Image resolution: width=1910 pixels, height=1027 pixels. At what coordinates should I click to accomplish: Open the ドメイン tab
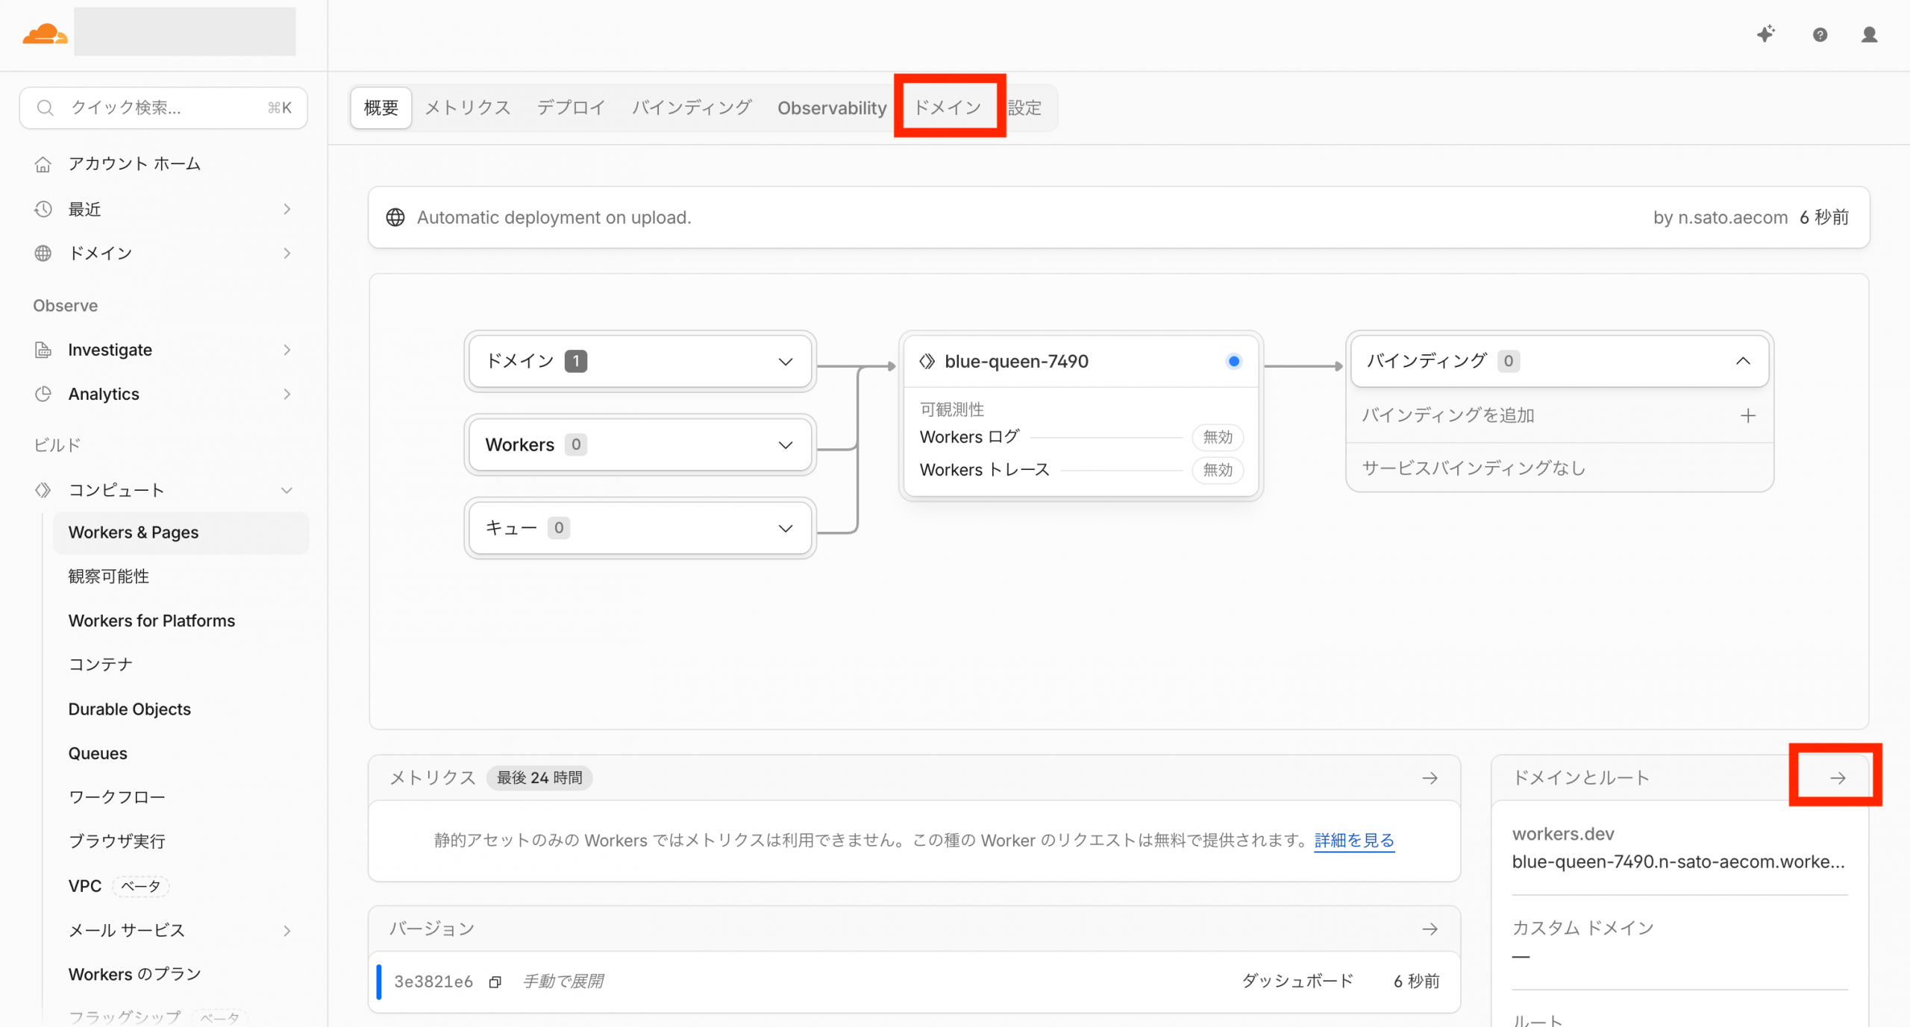pos(948,108)
